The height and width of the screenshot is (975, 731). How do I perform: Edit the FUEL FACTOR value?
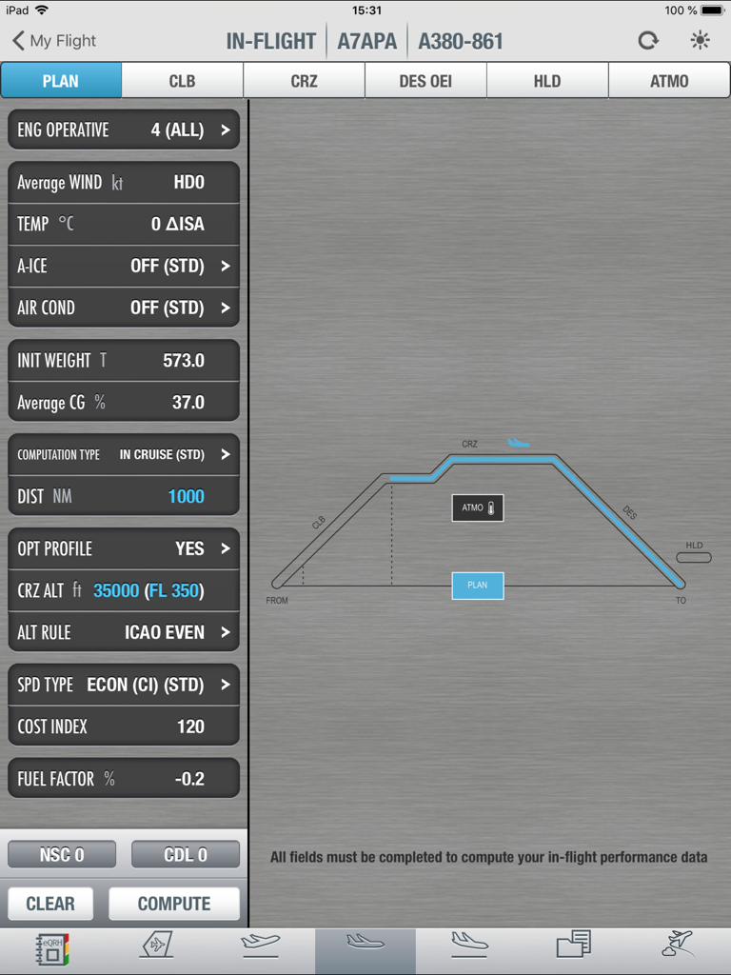[x=124, y=779]
